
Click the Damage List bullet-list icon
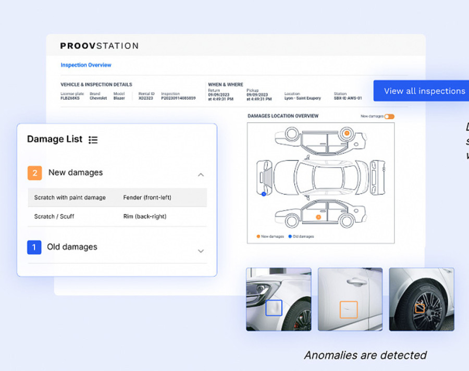(93, 140)
